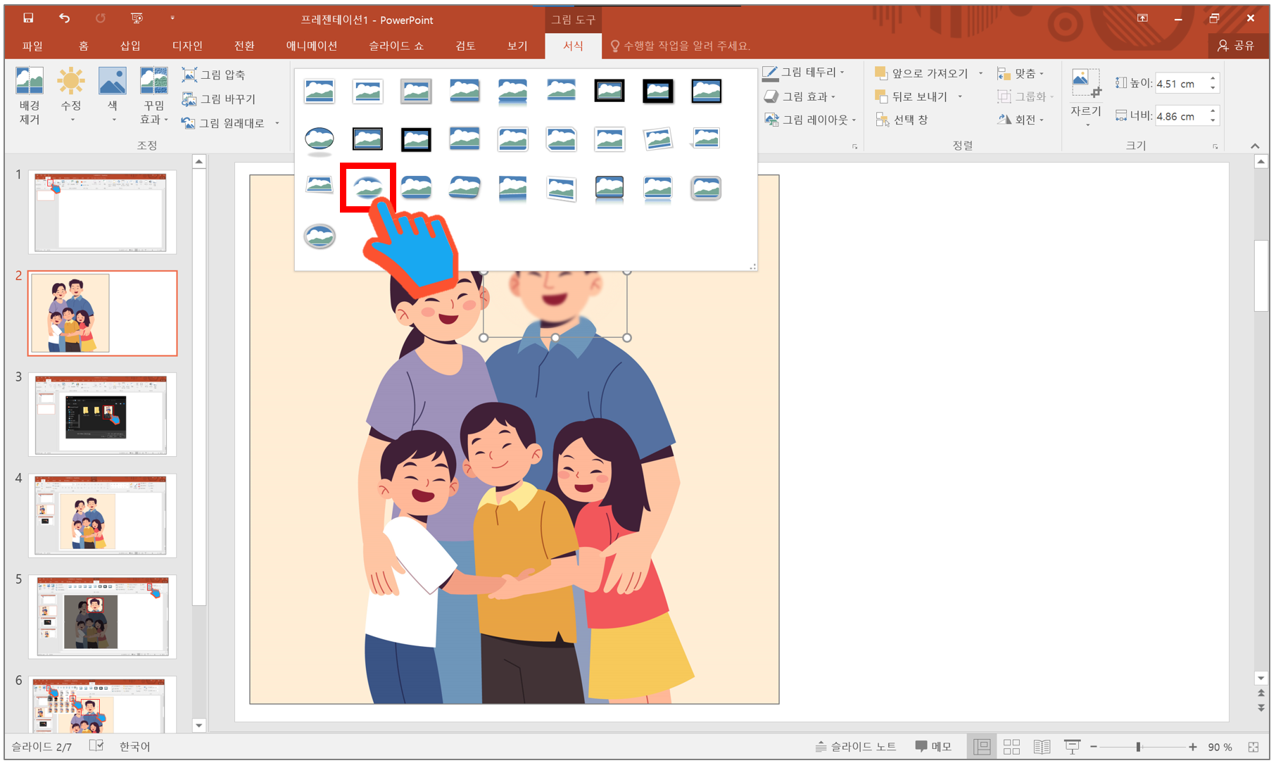Click the 수행할 작업을 알려 주세요 search box
The width and height of the screenshot is (1276, 763).
click(x=681, y=46)
